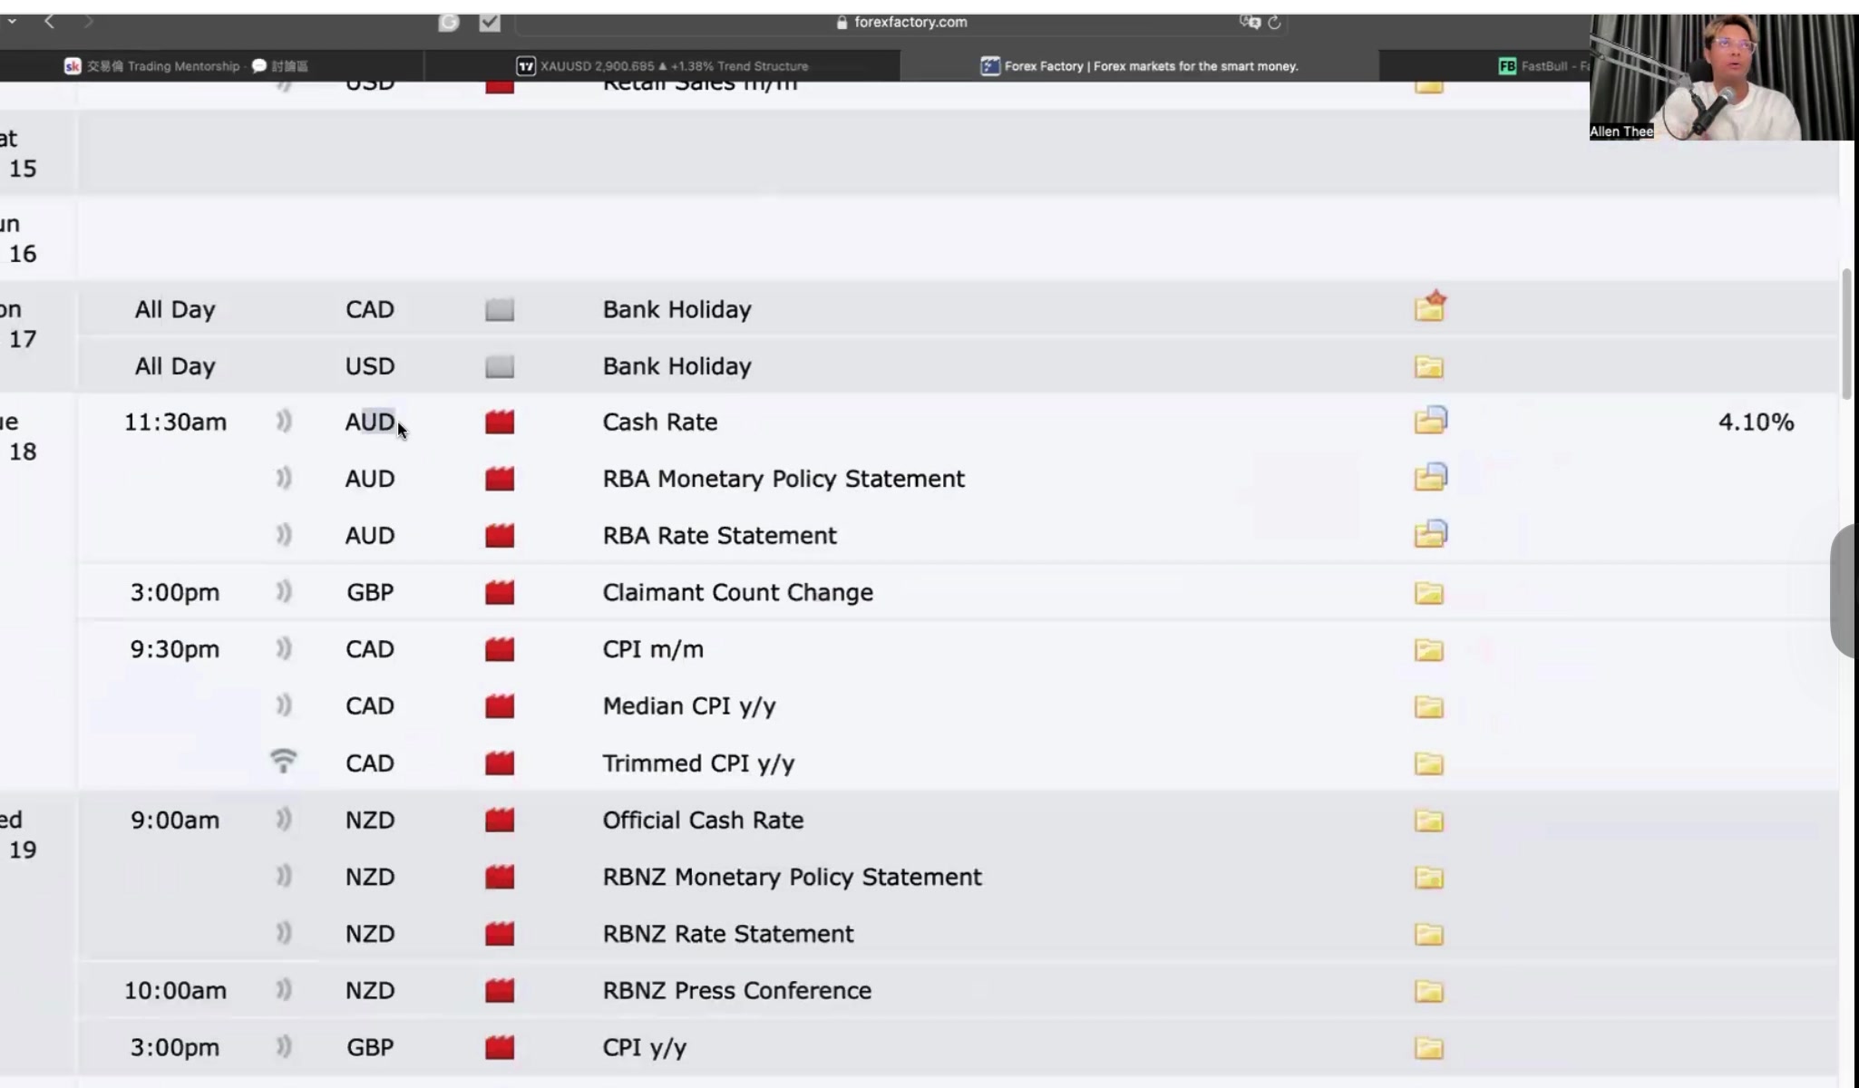The image size is (1859, 1088).
Task: Open detail folder for RBA Rate Statement
Action: tap(1429, 535)
